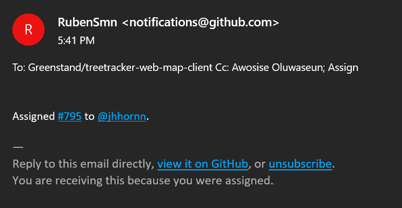The width and height of the screenshot is (402, 208).
Task: Click the unsubscribe link
Action: (x=300, y=164)
